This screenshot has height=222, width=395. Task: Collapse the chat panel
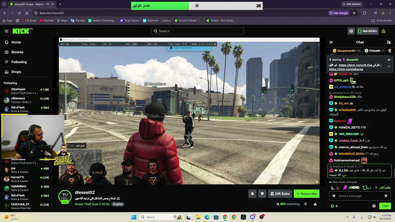pos(331,42)
